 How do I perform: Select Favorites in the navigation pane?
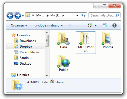[23, 35]
